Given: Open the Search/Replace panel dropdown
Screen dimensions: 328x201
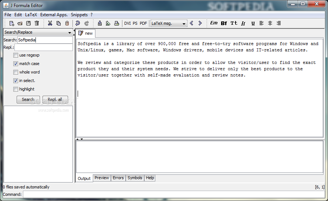Looking at the screenshot, I should tap(38, 33).
